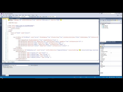This screenshot has height=92, width=123.
Task: Open the File menu
Action: tap(1, 15)
